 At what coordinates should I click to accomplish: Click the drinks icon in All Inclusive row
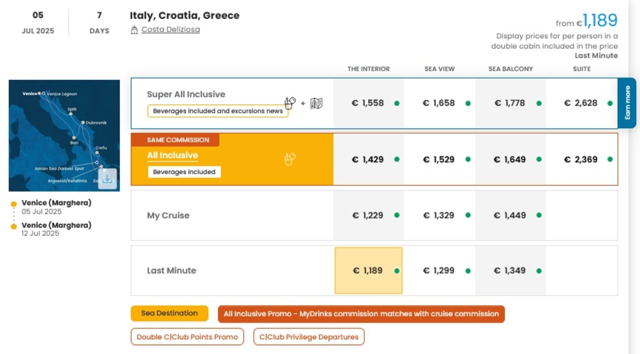[x=290, y=159]
